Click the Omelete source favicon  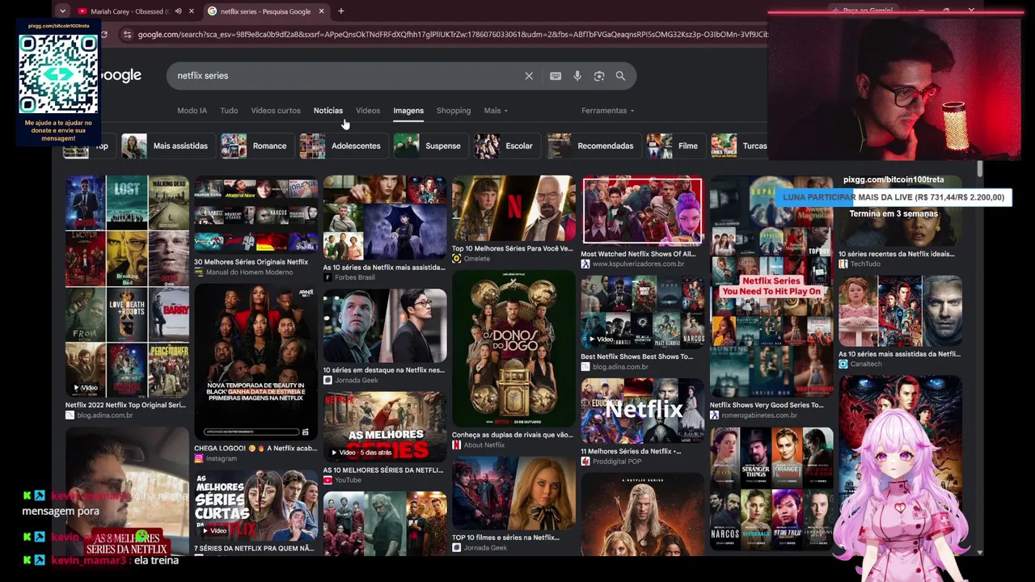click(457, 259)
